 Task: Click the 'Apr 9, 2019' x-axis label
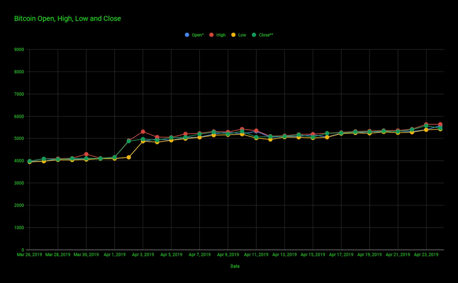pyautogui.click(x=228, y=255)
